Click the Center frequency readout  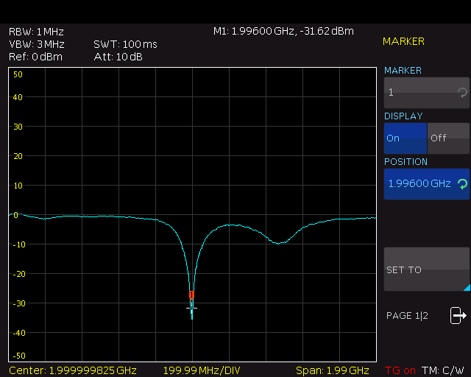tap(72, 370)
